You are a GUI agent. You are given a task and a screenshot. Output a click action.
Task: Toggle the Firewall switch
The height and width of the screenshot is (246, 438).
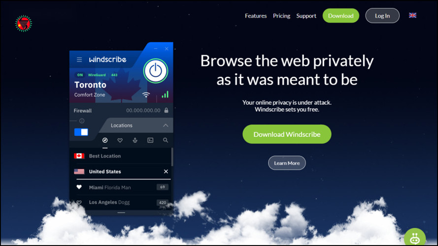point(81,132)
